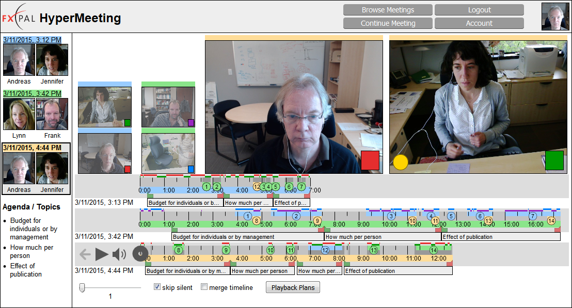Click the playback speed slider handle

pos(82,287)
